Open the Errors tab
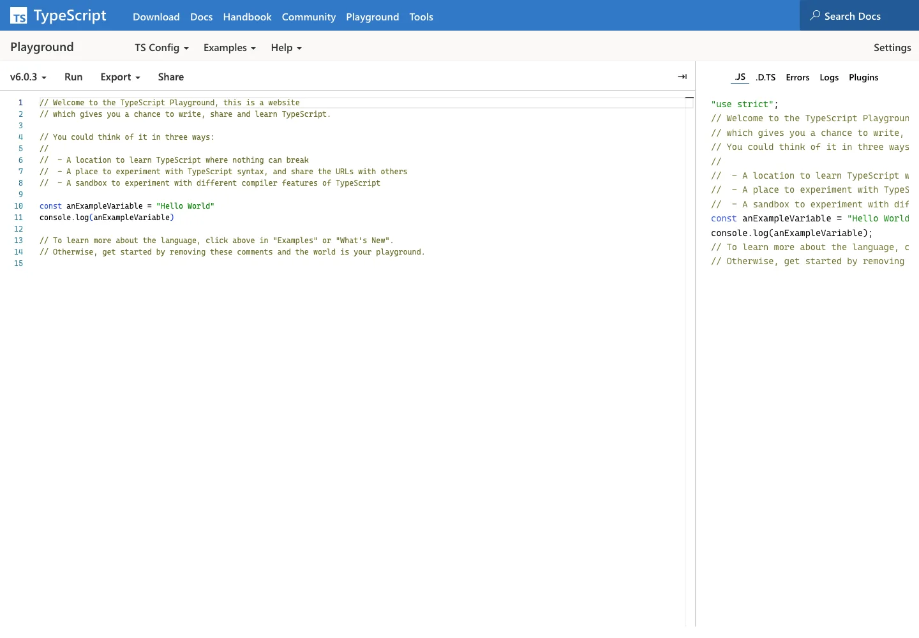The width and height of the screenshot is (919, 638). coord(798,77)
